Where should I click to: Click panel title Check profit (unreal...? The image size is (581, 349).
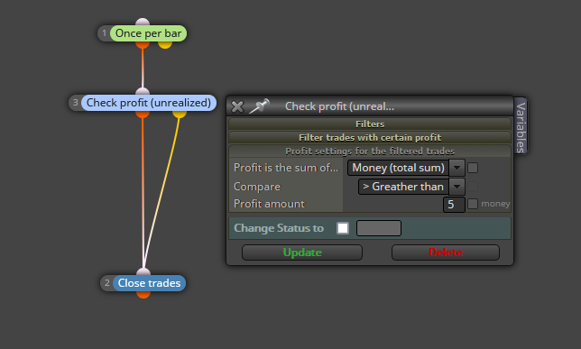339,106
